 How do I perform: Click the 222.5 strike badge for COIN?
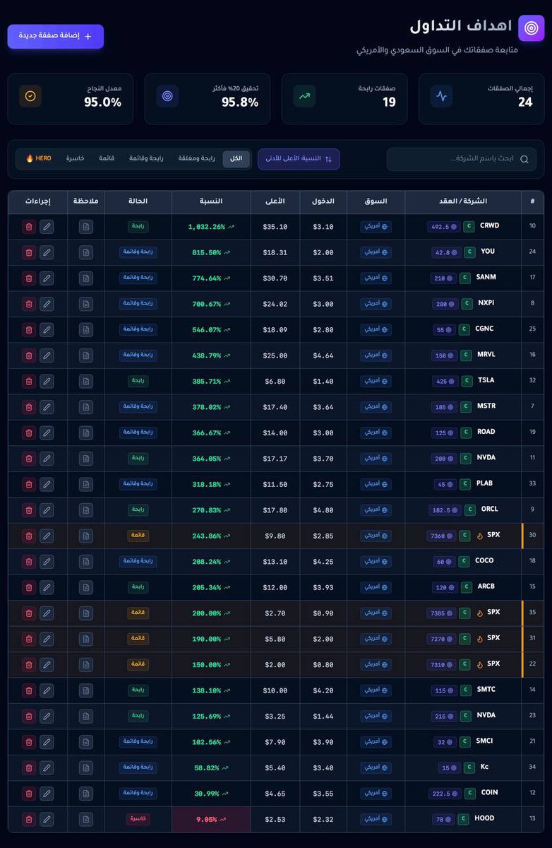tap(445, 794)
